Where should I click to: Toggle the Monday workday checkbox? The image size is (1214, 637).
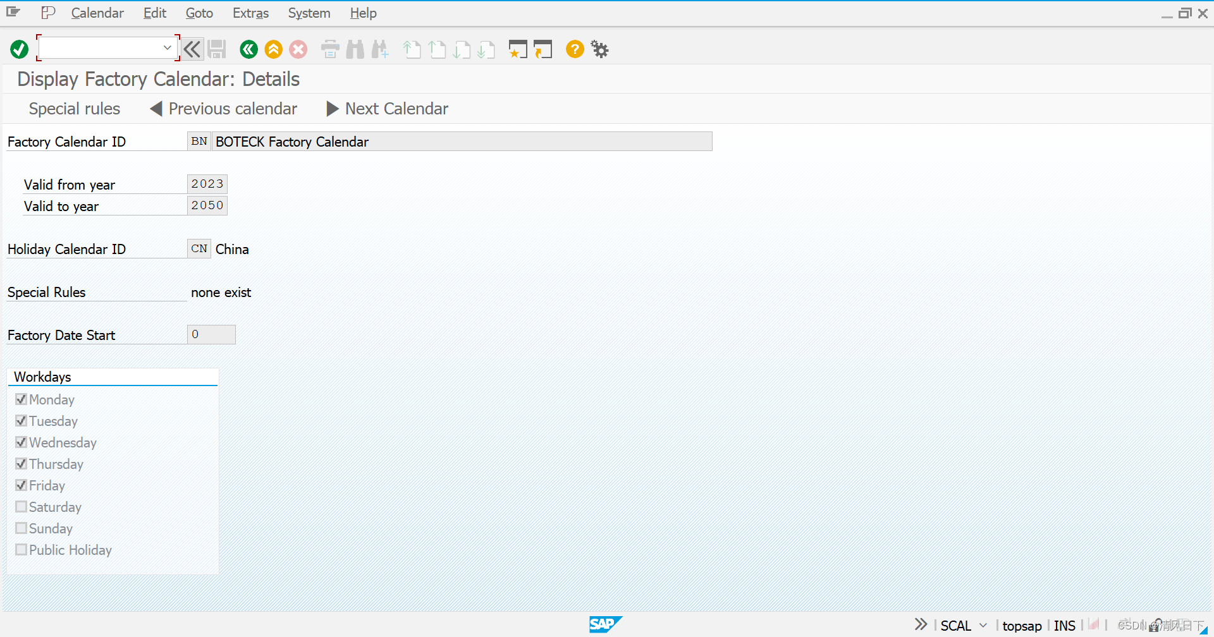click(x=21, y=399)
